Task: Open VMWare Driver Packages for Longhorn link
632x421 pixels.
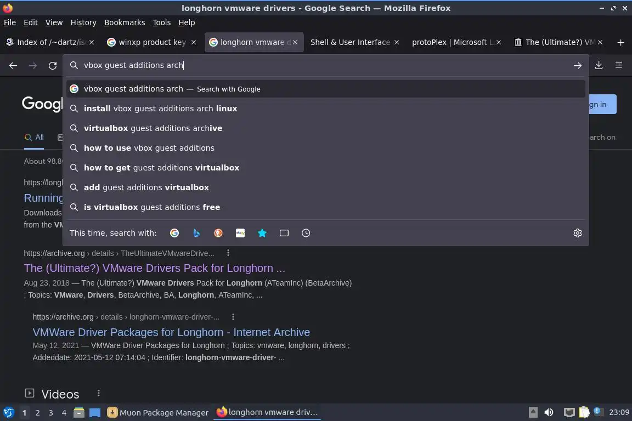Action: coord(171,332)
